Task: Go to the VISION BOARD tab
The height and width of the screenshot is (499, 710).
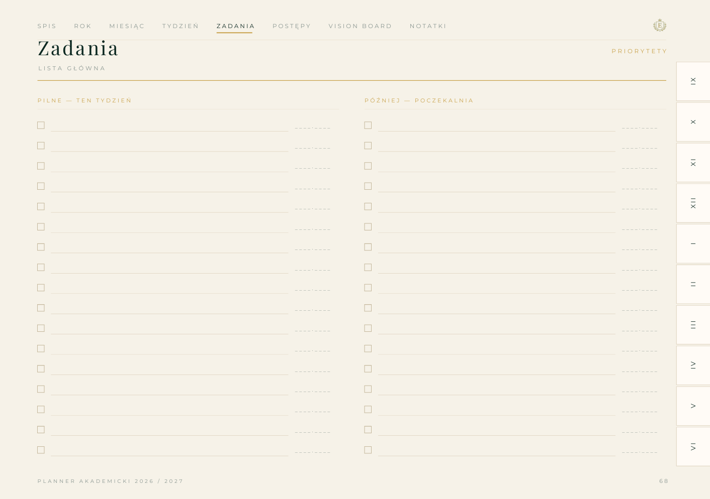Action: tap(360, 26)
